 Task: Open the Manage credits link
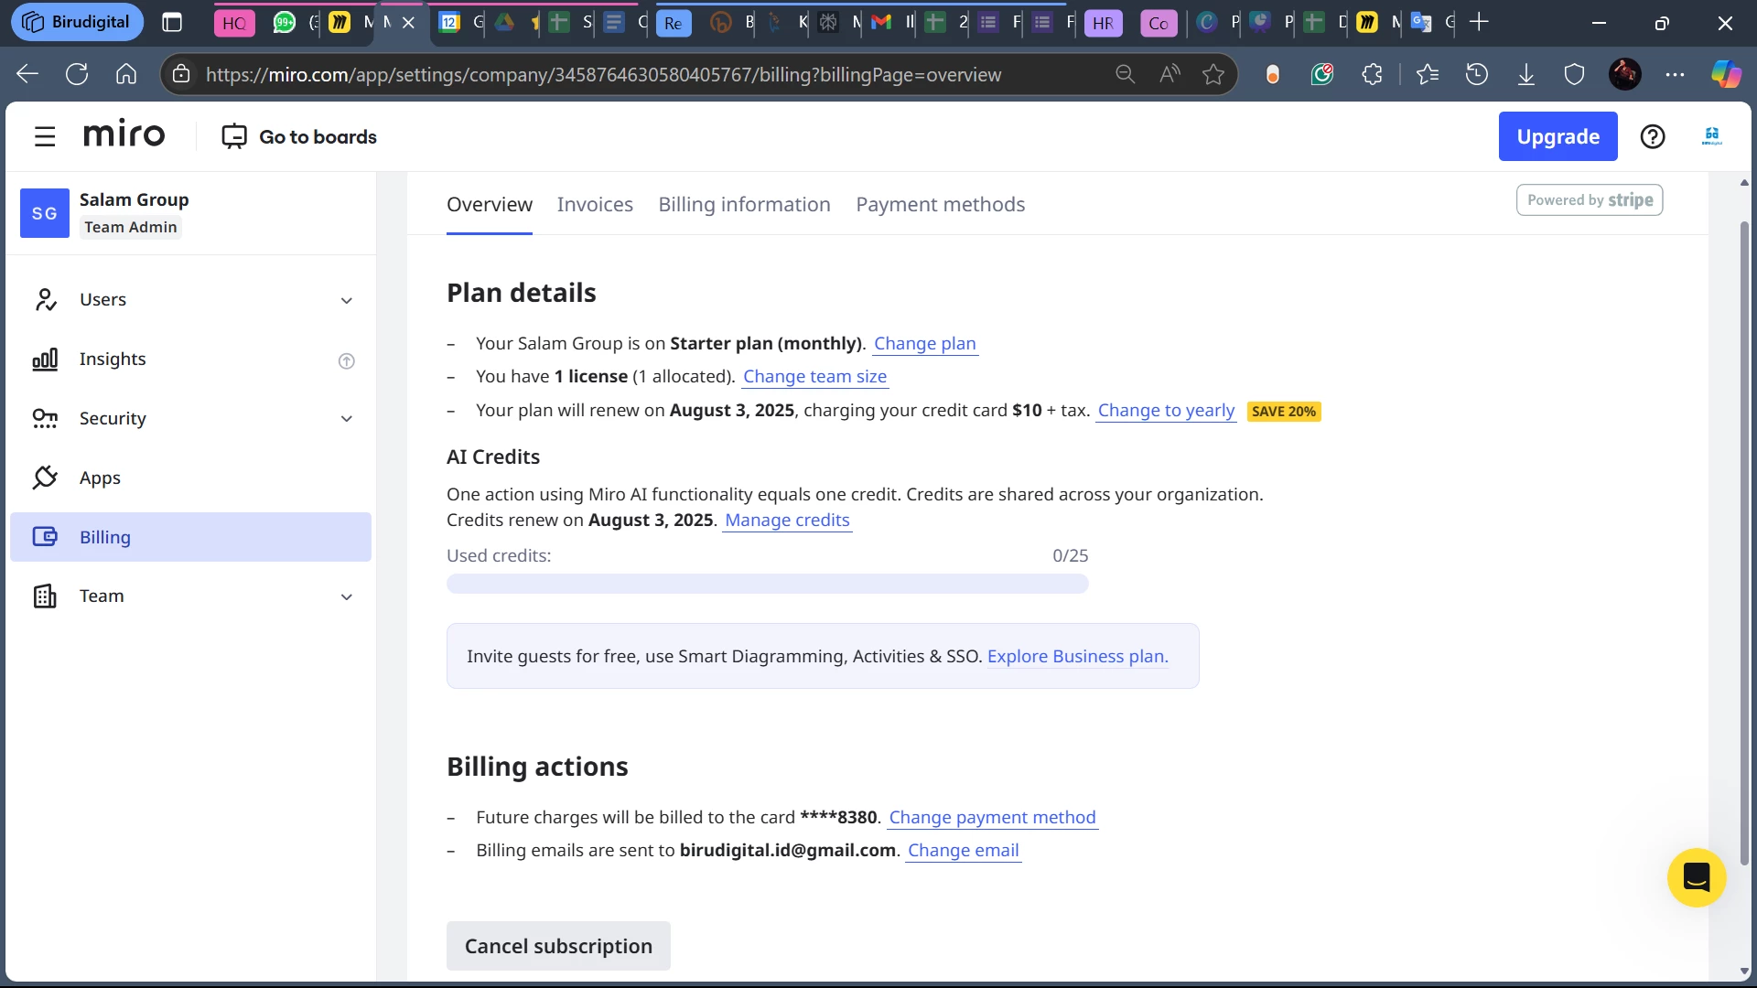(787, 521)
